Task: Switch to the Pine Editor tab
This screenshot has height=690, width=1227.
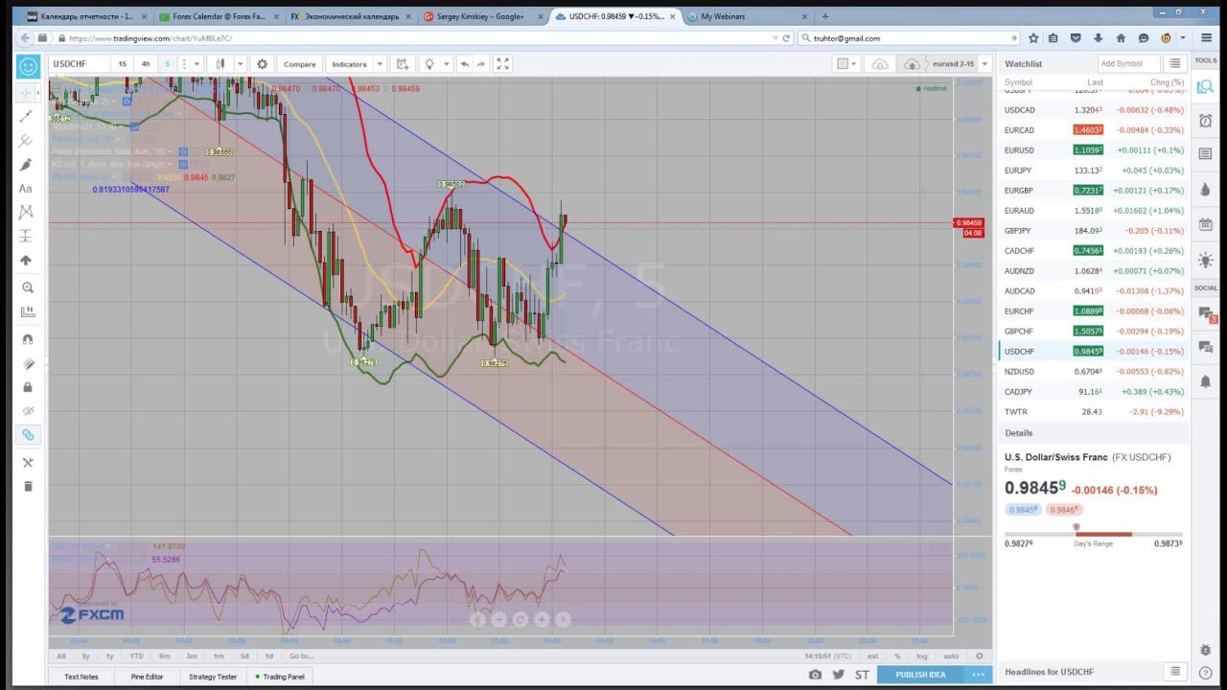Action: 147,677
